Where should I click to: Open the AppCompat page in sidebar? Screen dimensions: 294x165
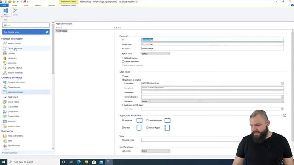tap(13, 97)
